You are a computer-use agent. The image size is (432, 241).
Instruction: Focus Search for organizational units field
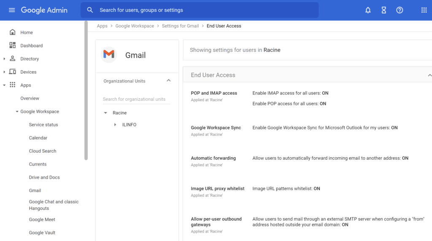(137, 99)
